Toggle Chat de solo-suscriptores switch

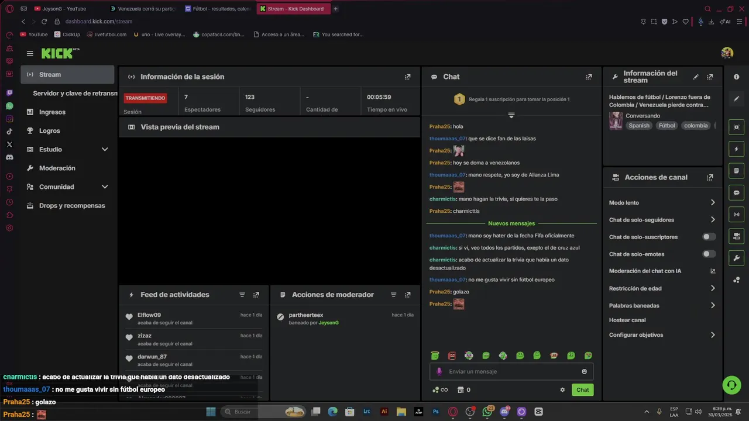pos(709,237)
